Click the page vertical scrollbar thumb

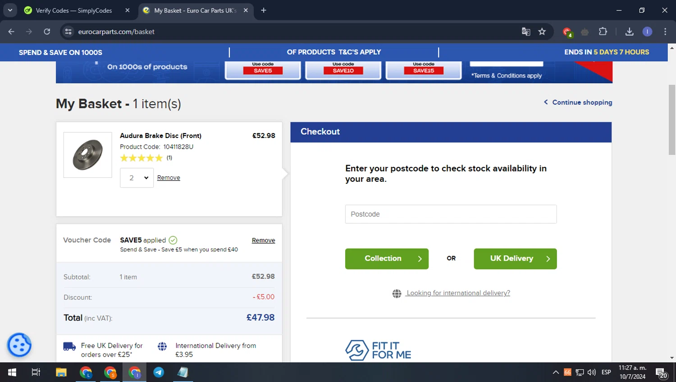click(x=672, y=120)
